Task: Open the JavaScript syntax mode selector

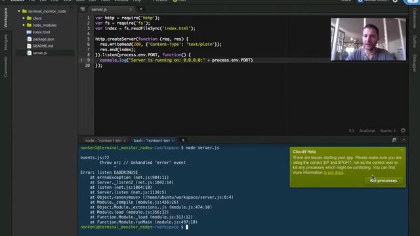Action: (367, 130)
